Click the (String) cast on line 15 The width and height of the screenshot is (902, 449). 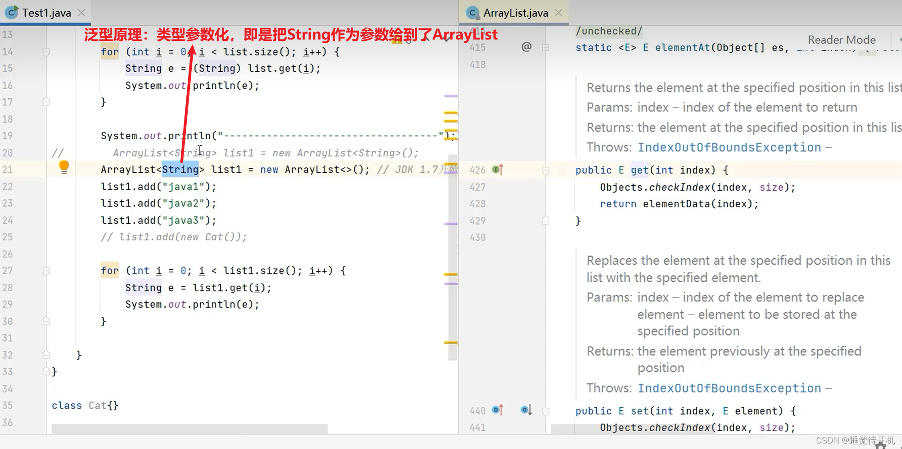click(217, 68)
